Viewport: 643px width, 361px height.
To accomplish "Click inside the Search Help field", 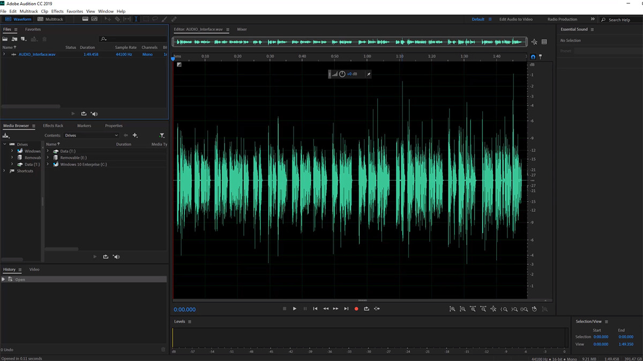I will point(622,19).
